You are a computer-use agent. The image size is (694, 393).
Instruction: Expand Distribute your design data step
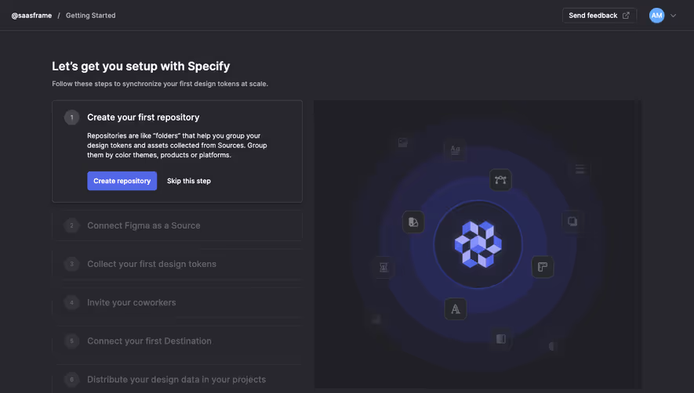point(177,379)
